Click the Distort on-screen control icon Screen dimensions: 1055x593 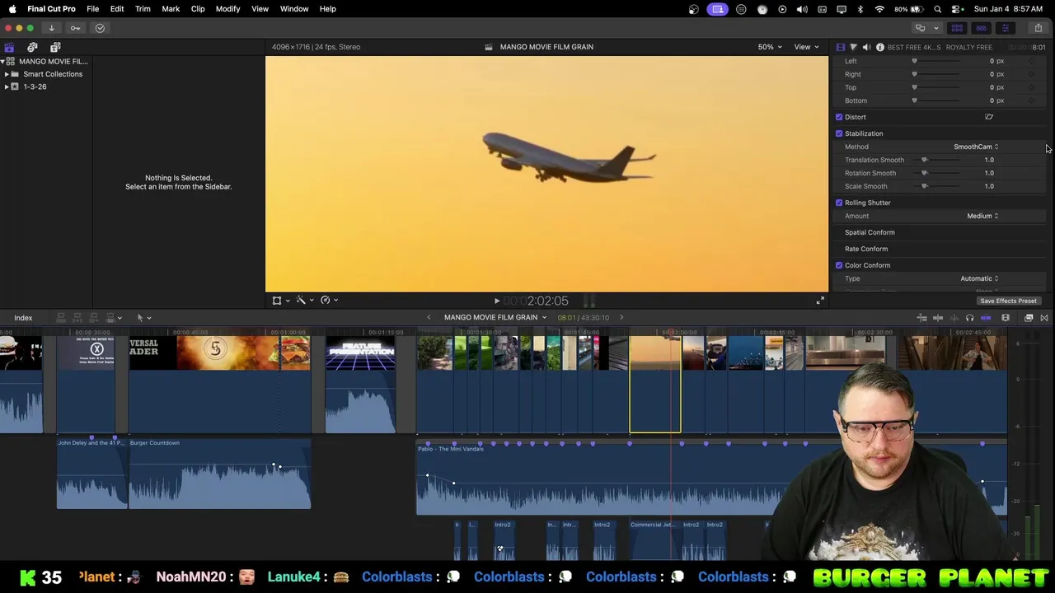989,117
